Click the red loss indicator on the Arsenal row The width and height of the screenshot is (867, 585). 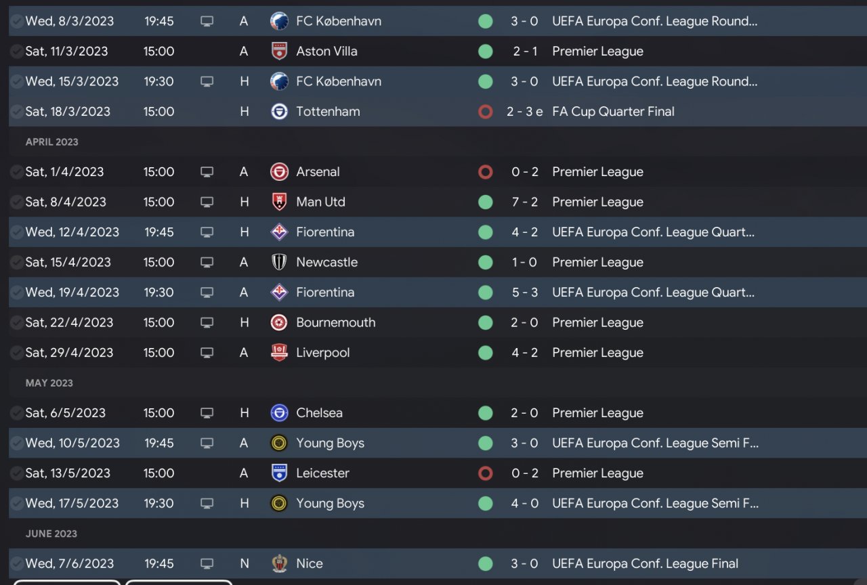tap(485, 172)
